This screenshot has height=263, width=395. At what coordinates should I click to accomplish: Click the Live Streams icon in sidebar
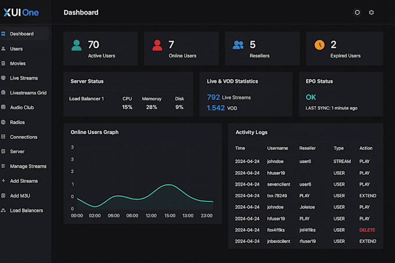point(3,78)
